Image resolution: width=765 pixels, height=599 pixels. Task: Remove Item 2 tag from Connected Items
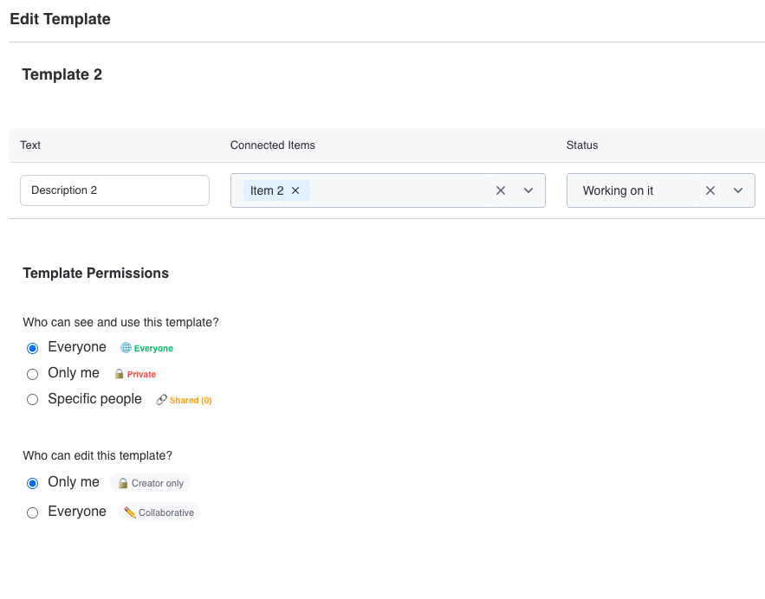tap(295, 190)
